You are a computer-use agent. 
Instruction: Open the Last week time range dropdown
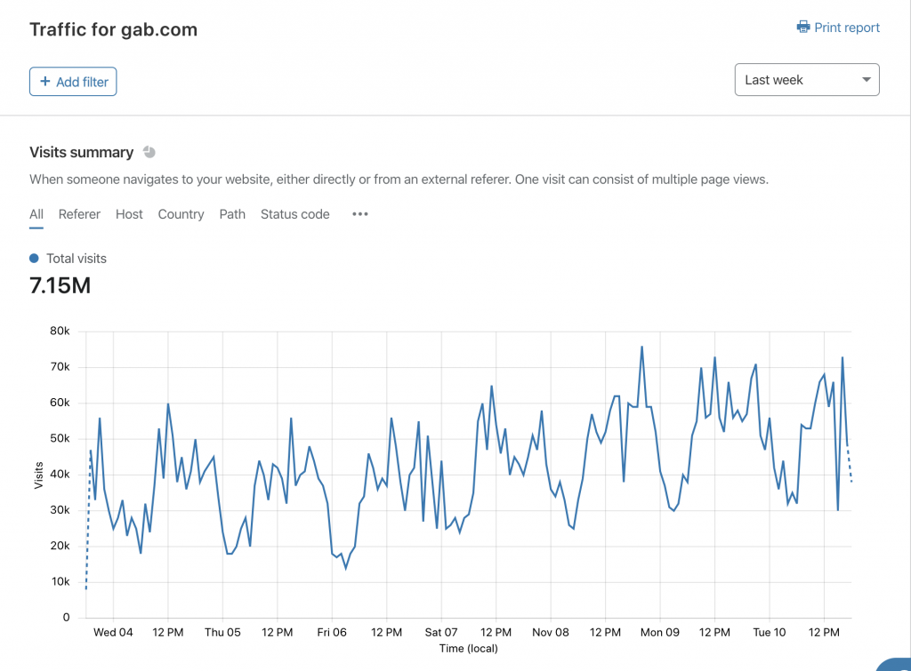click(x=807, y=80)
